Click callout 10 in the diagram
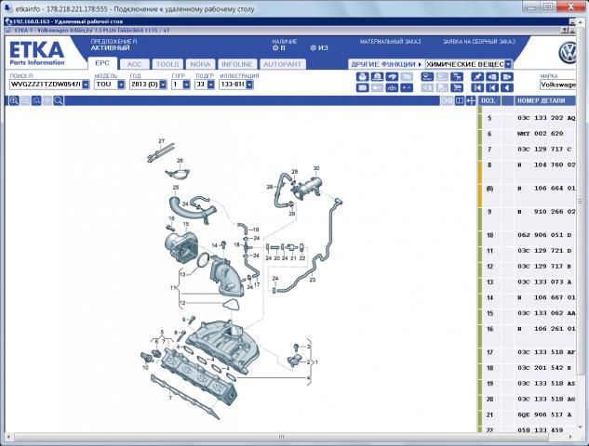The width and height of the screenshot is (589, 446). [145, 368]
